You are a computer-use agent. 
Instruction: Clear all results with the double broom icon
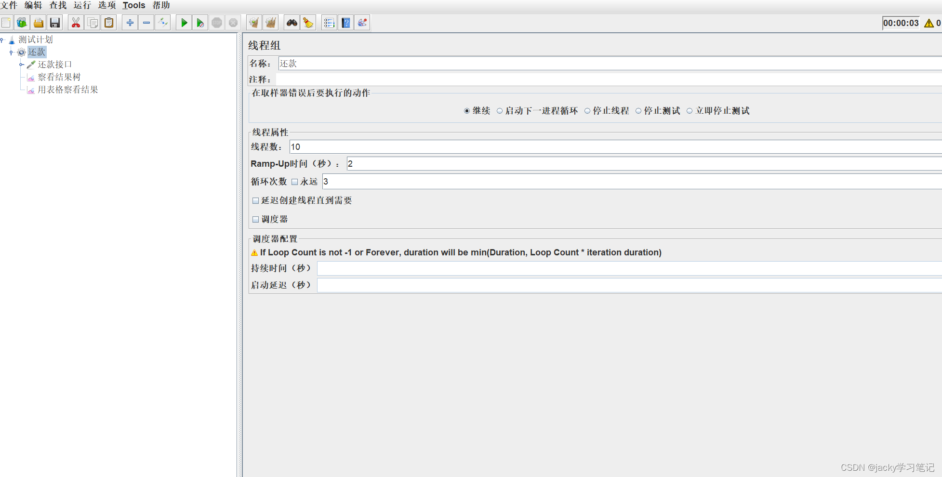point(271,23)
